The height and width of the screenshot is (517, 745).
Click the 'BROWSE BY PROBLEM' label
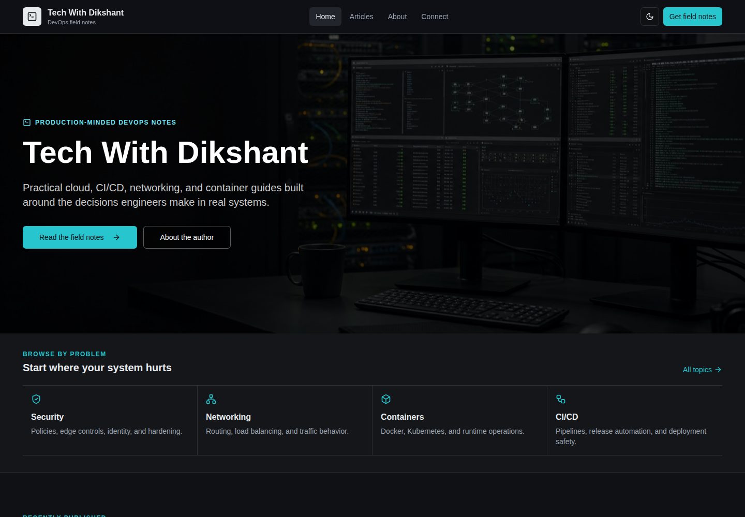click(64, 354)
